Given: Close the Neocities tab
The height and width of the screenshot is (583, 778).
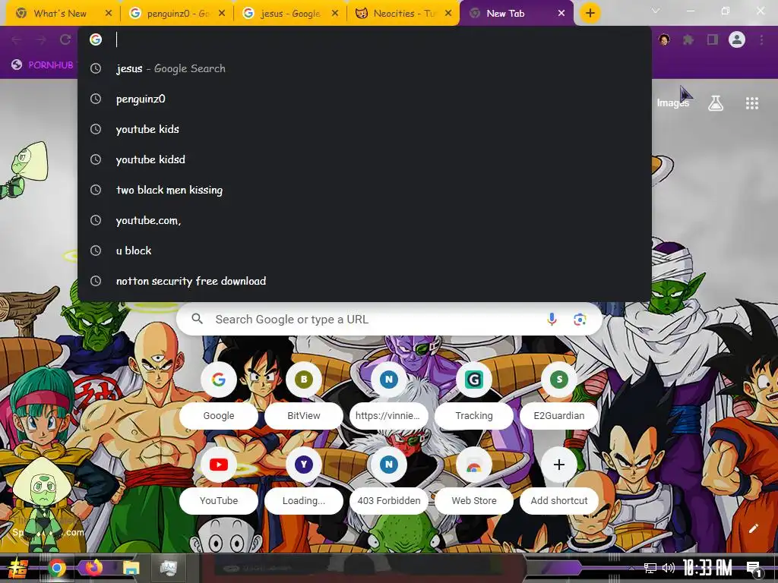Looking at the screenshot, I should coord(448,14).
